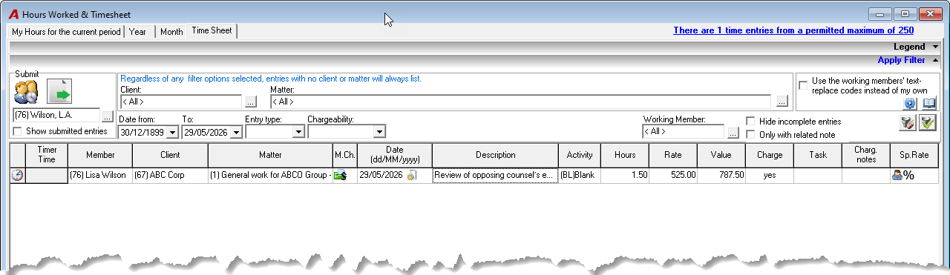
Task: Click the Apply Filter label
Action: tap(901, 60)
